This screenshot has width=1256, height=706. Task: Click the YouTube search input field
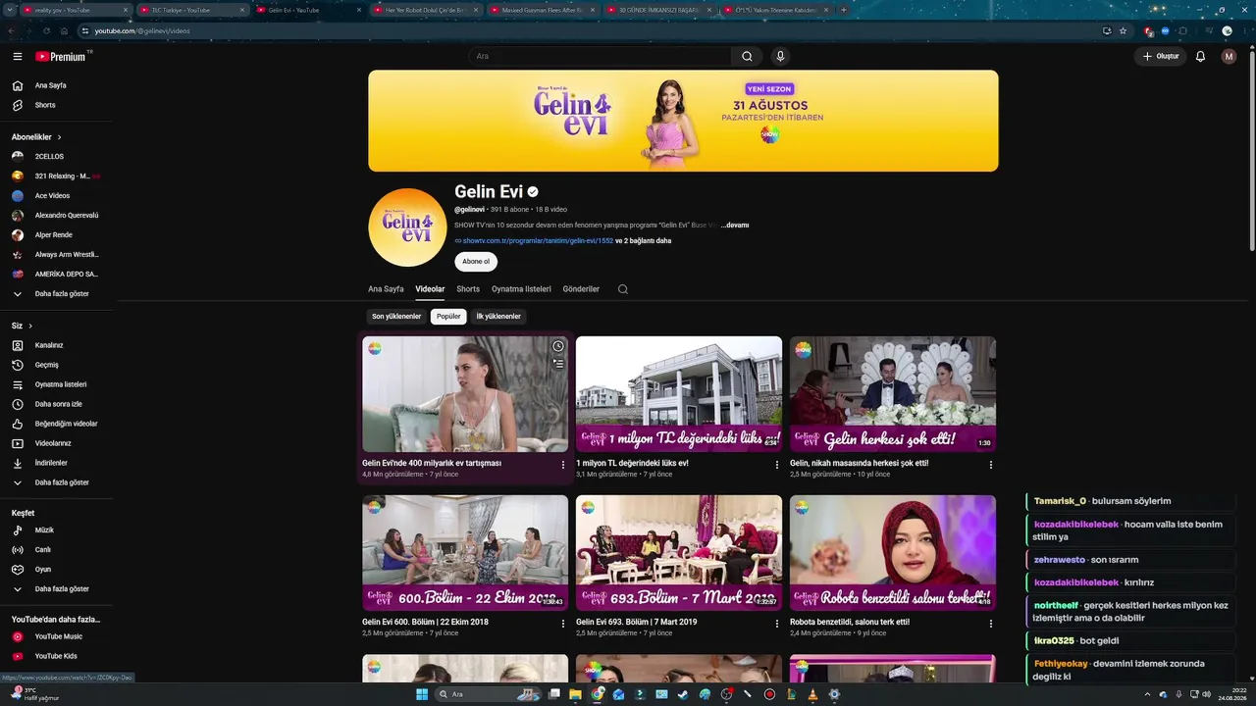point(600,57)
